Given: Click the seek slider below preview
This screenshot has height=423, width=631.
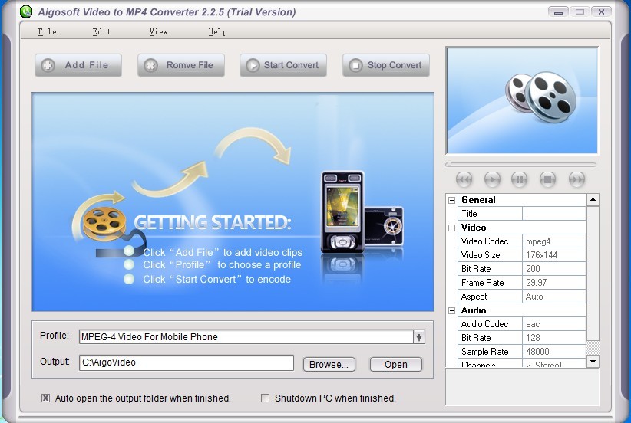Looking at the screenshot, I should (521, 164).
